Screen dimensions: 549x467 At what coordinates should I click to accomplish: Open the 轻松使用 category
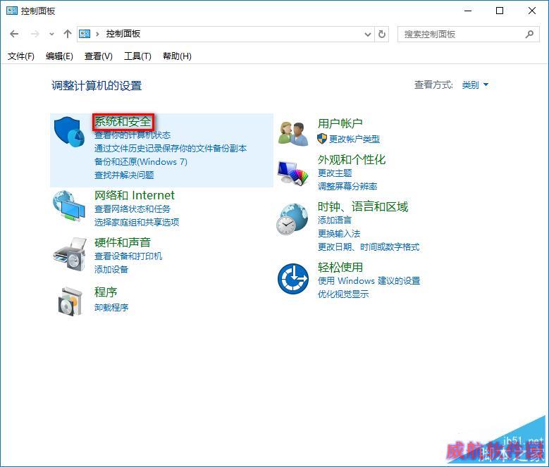340,267
